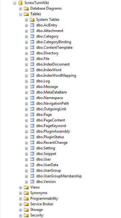Expand the dbo.User table node
This screenshot has height=218, width=121.
pyautogui.click(x=27, y=160)
